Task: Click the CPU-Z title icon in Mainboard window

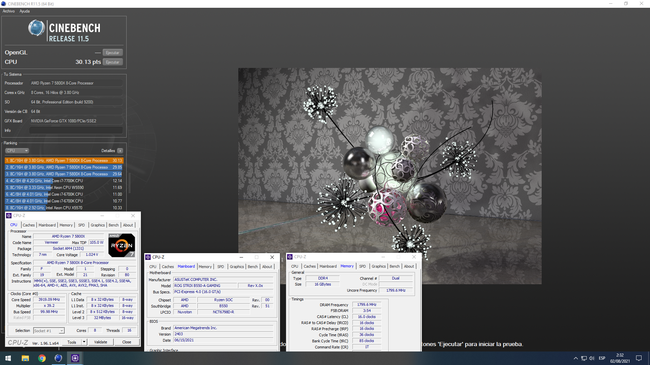Action: tap(148, 257)
